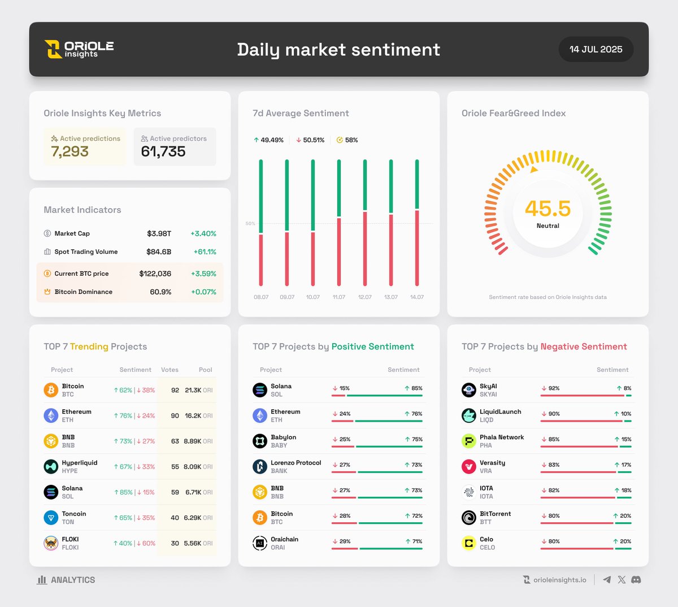Image resolution: width=678 pixels, height=607 pixels.
Task: Click the Oraichain ORAI icon
Action: [x=260, y=543]
